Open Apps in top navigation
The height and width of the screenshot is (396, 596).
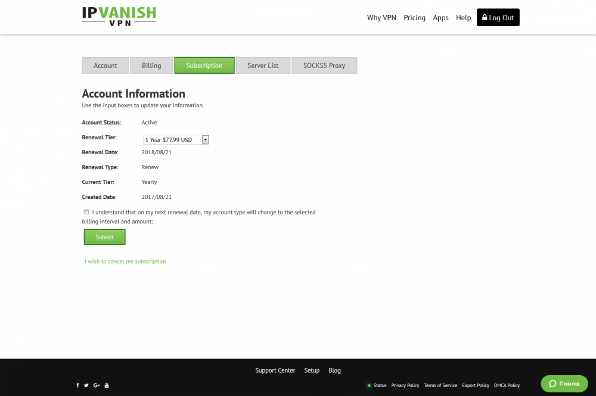(x=440, y=17)
